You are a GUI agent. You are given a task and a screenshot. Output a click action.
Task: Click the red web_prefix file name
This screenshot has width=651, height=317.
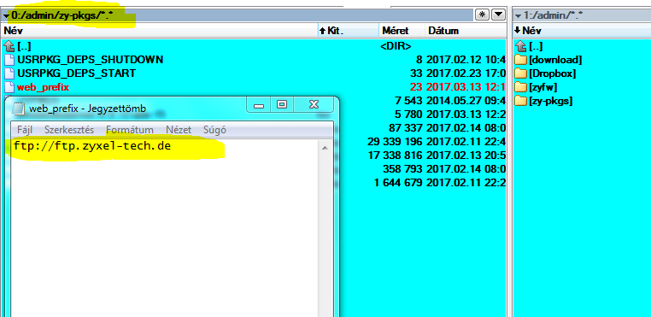click(x=43, y=87)
